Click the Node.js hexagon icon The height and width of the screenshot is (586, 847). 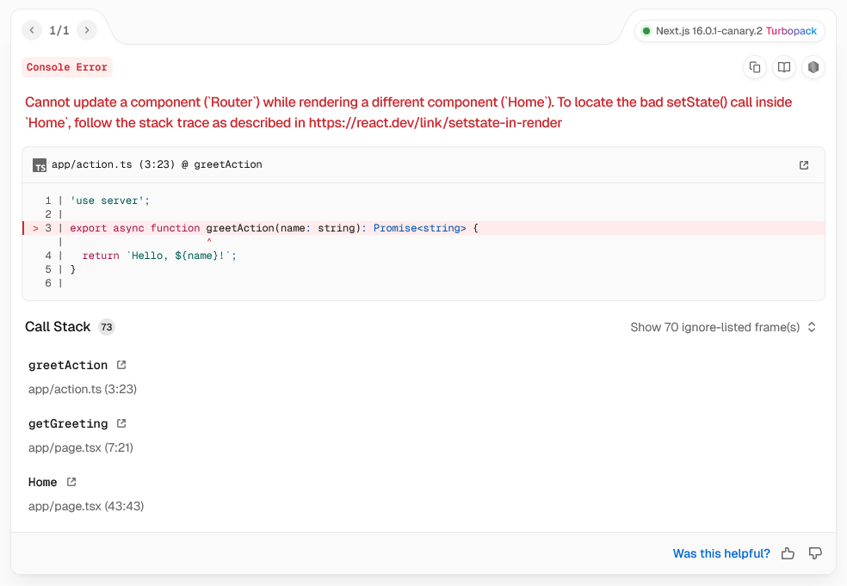[813, 66]
